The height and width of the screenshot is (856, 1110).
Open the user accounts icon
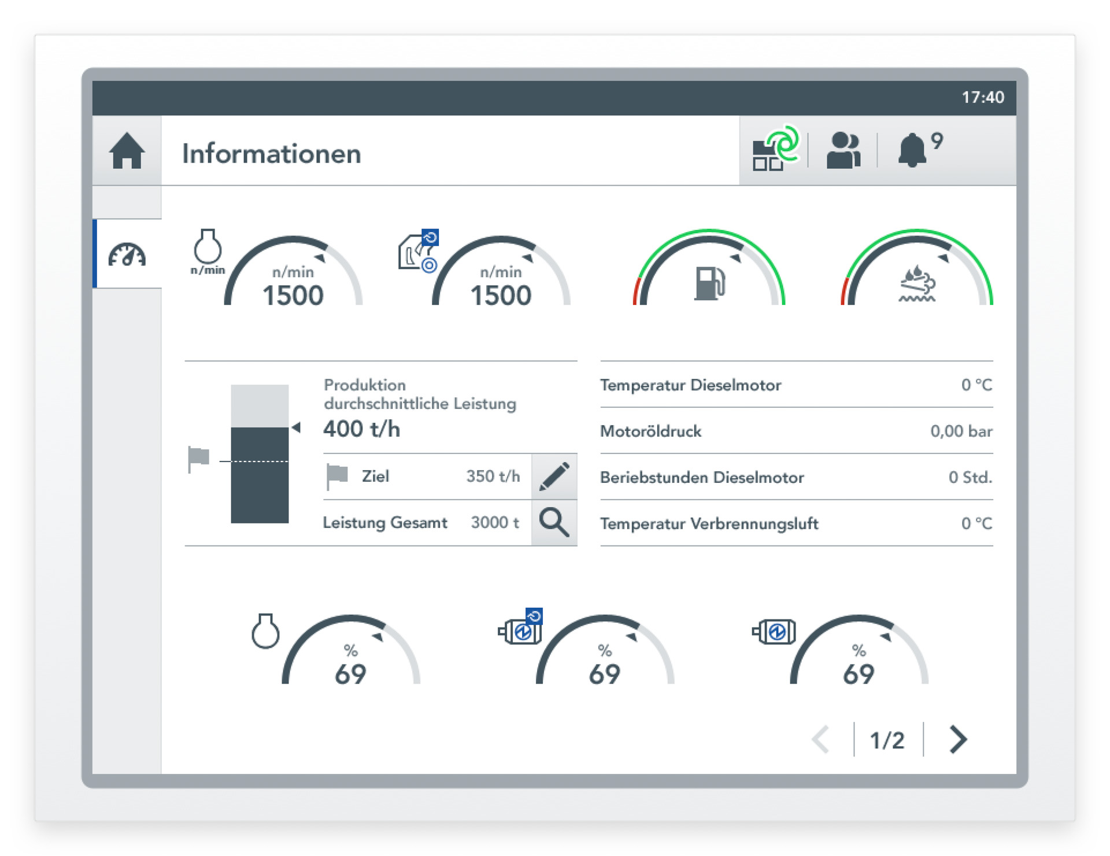click(x=843, y=151)
